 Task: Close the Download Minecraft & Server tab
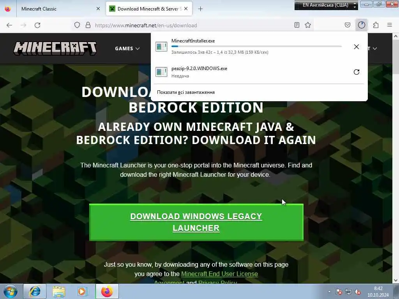(186, 9)
